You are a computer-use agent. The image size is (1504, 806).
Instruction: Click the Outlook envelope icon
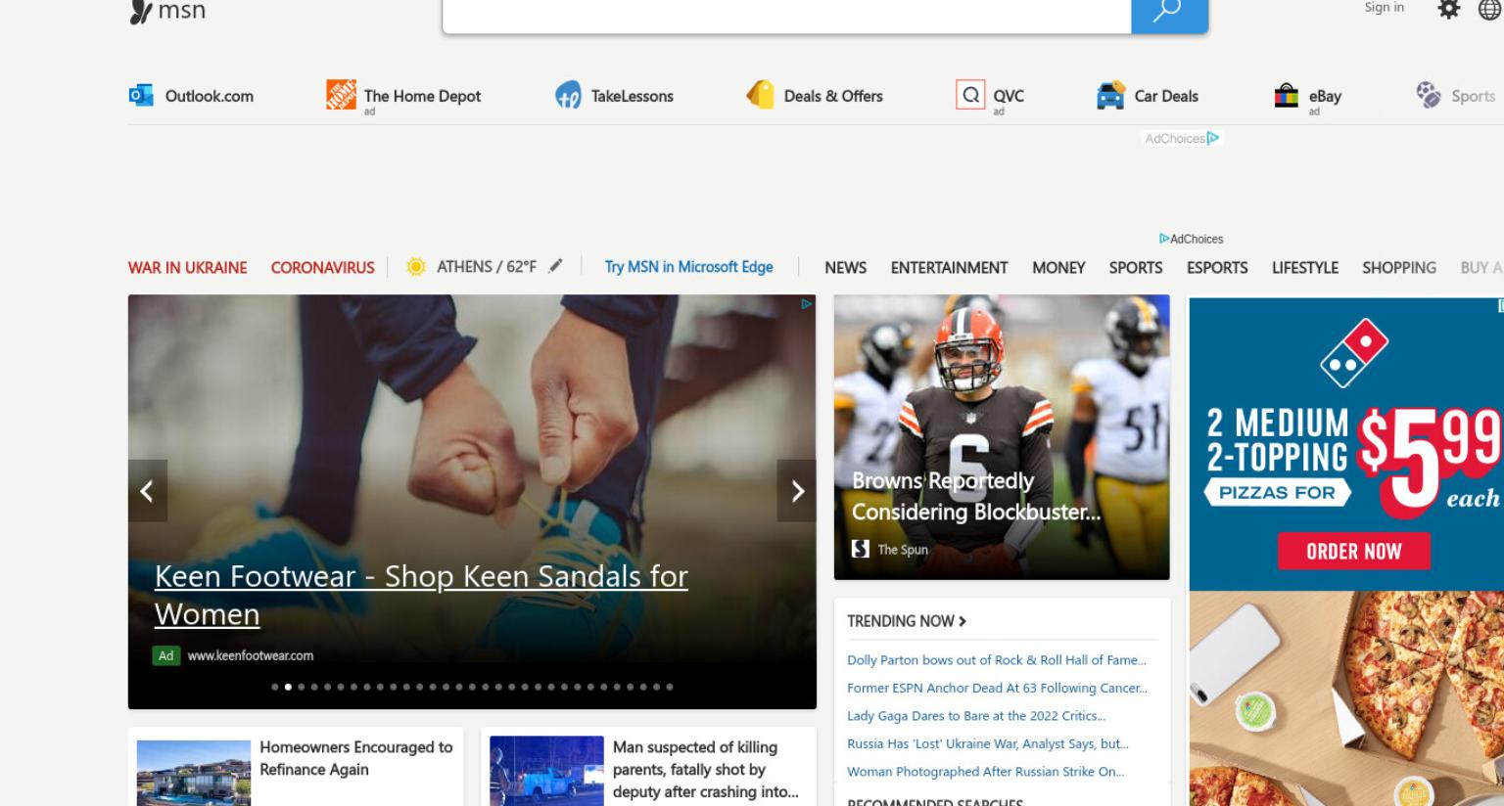[x=141, y=96]
